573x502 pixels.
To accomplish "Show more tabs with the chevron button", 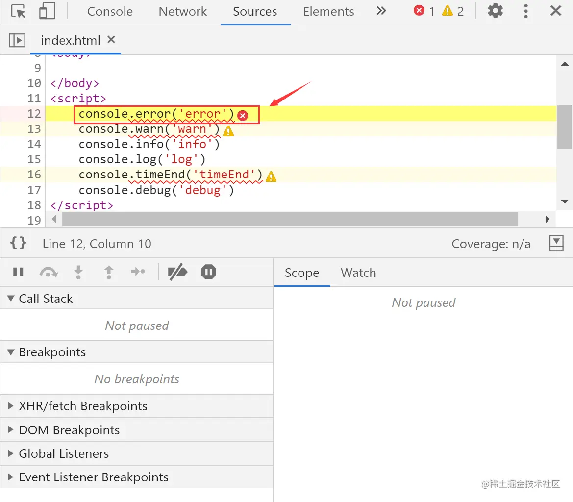I will coord(381,11).
